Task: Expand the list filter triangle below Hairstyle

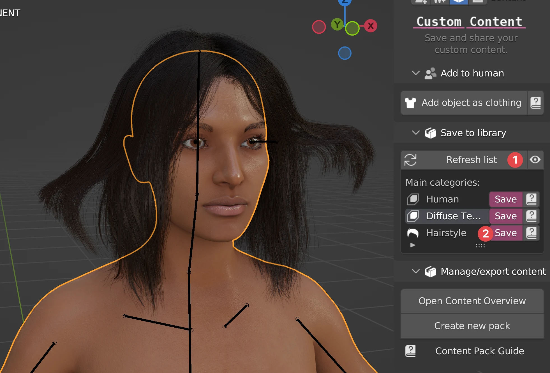Action: (413, 245)
